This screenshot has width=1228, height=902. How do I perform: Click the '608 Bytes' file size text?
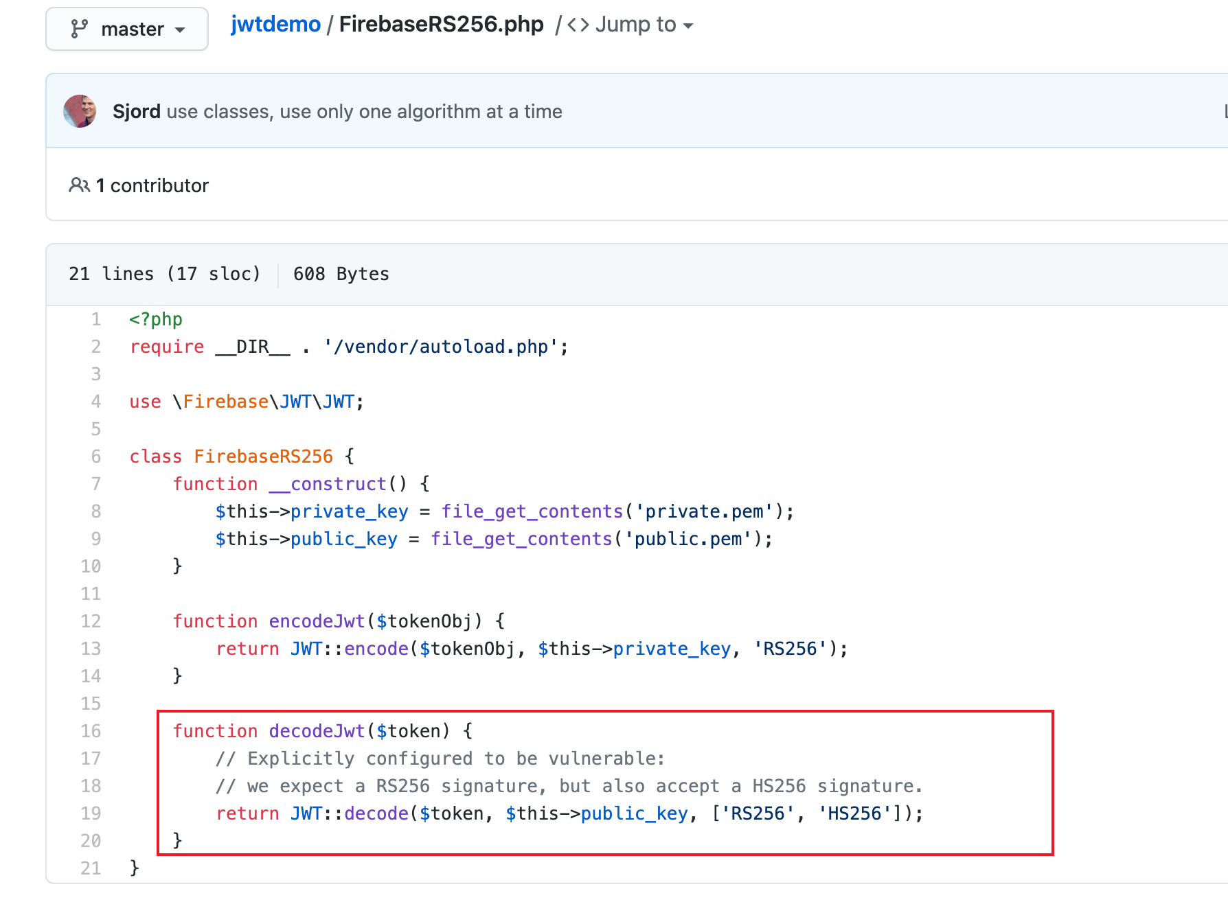(341, 274)
